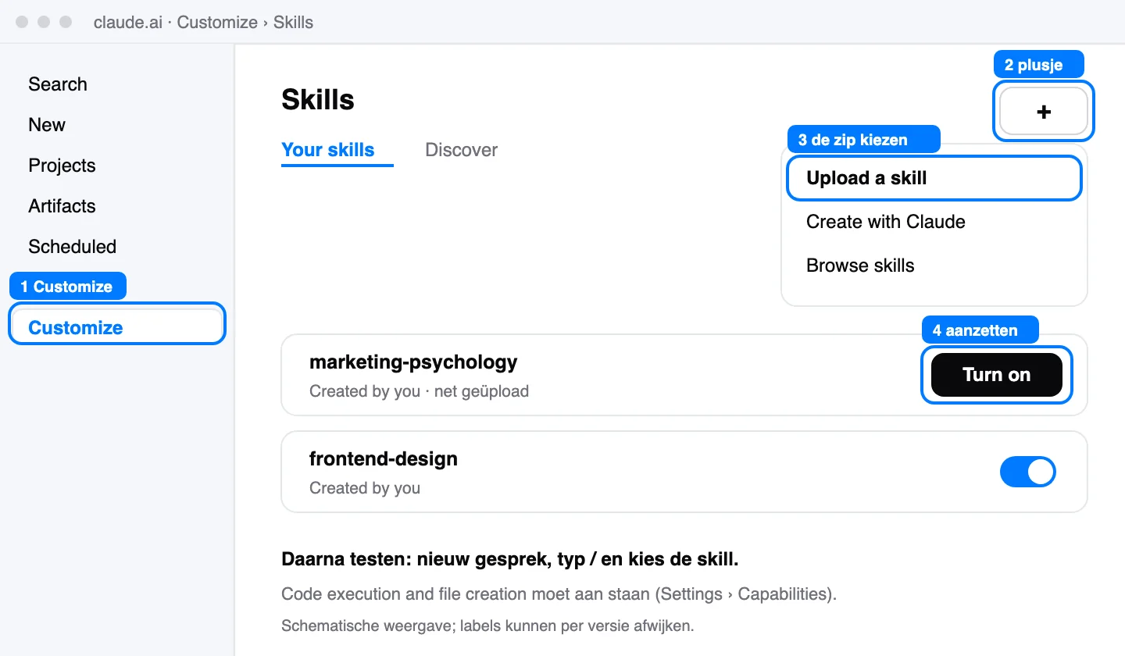Turn on the marketing-psychology skill

(996, 375)
